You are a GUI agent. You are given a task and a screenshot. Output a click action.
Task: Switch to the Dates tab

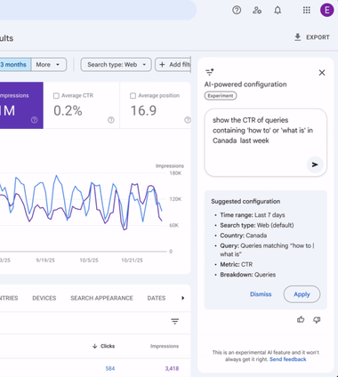click(157, 298)
